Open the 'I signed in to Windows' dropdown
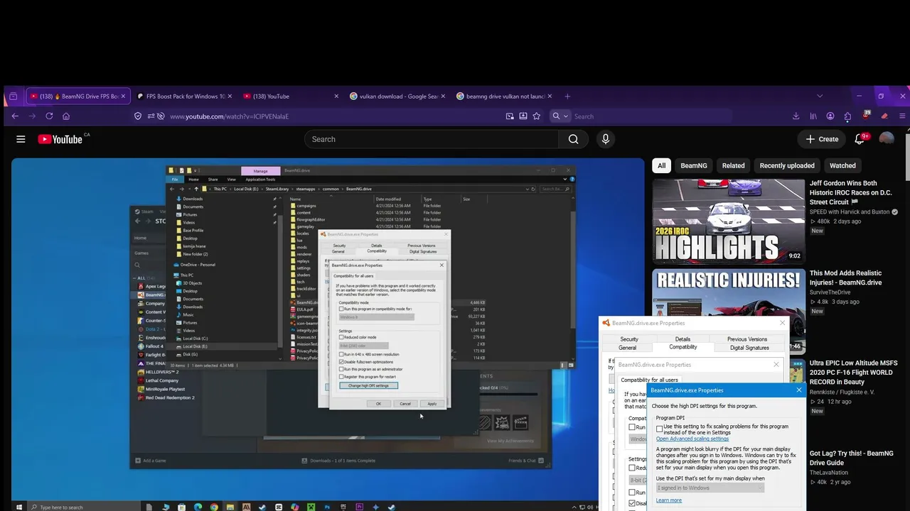The image size is (910, 511). click(x=710, y=488)
